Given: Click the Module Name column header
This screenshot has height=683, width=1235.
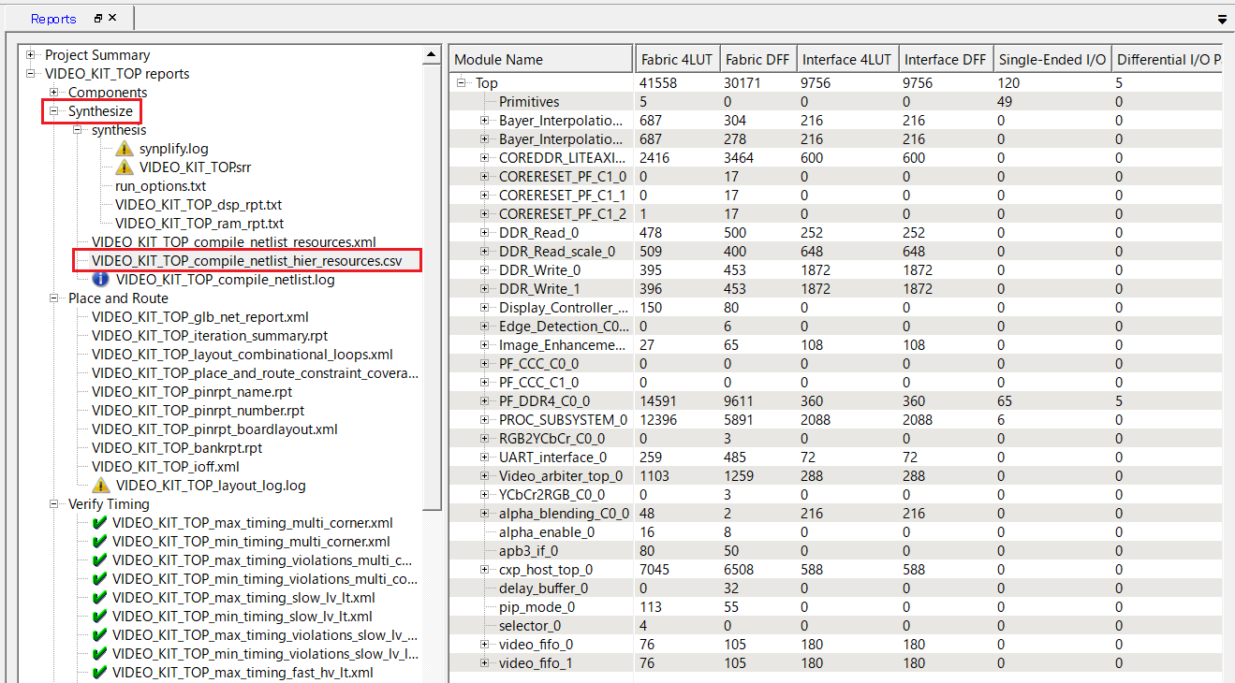Looking at the screenshot, I should (540, 60).
